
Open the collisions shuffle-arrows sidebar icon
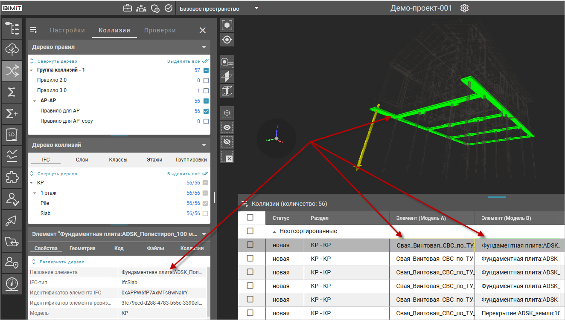12,71
